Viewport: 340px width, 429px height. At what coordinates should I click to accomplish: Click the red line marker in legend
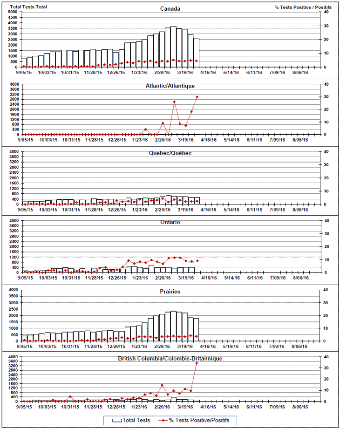pyautogui.click(x=163, y=420)
